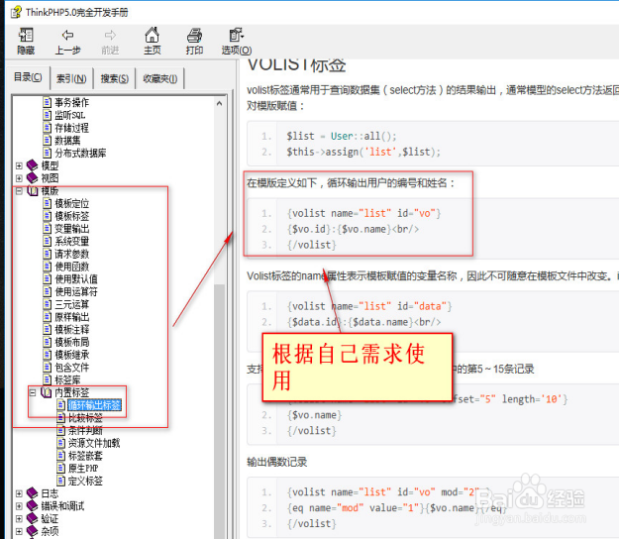The width and height of the screenshot is (619, 539).
Task: Select the 监听SQL topic
Action: click(x=70, y=115)
